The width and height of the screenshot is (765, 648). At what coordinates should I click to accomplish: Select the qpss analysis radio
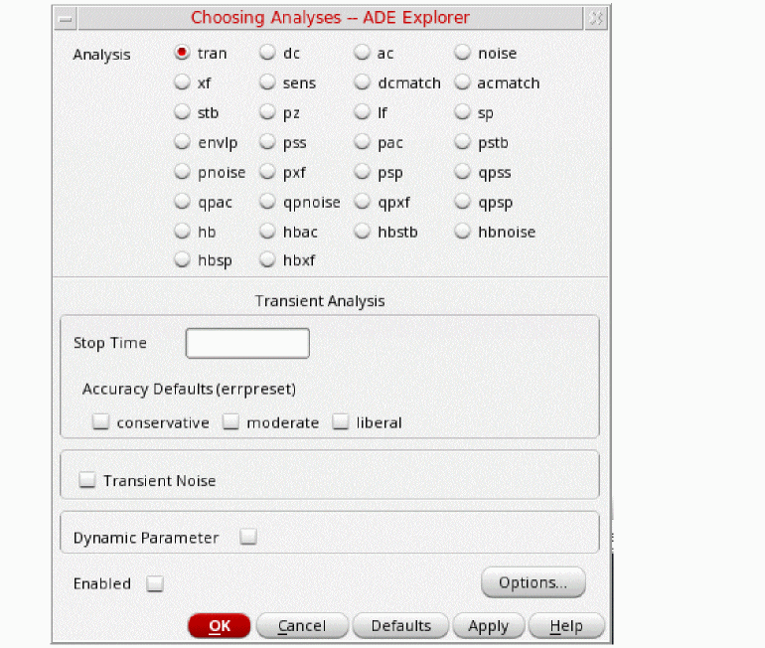coord(463,171)
